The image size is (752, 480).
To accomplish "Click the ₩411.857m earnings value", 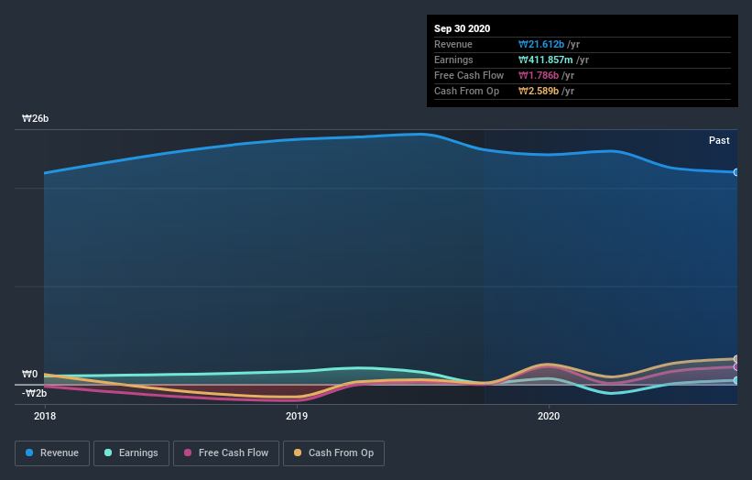I will point(545,60).
